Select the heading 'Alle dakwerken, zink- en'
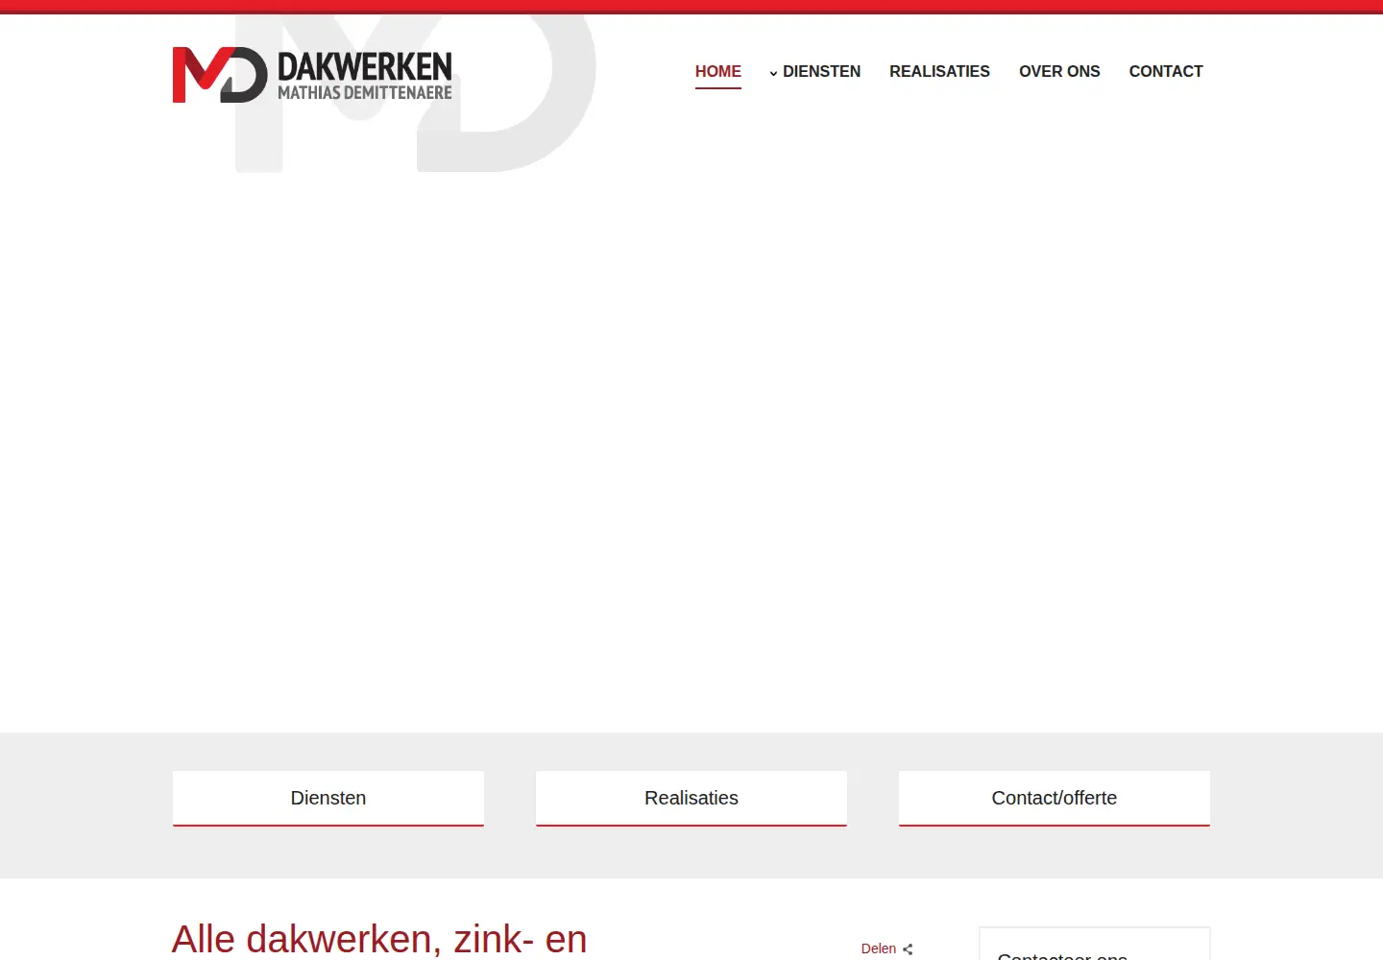This screenshot has width=1383, height=960. coord(379,939)
